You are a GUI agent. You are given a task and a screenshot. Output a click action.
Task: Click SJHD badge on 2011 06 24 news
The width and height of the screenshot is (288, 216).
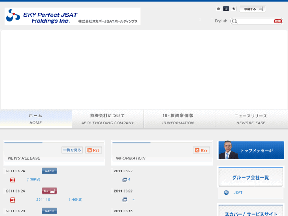point(50,171)
